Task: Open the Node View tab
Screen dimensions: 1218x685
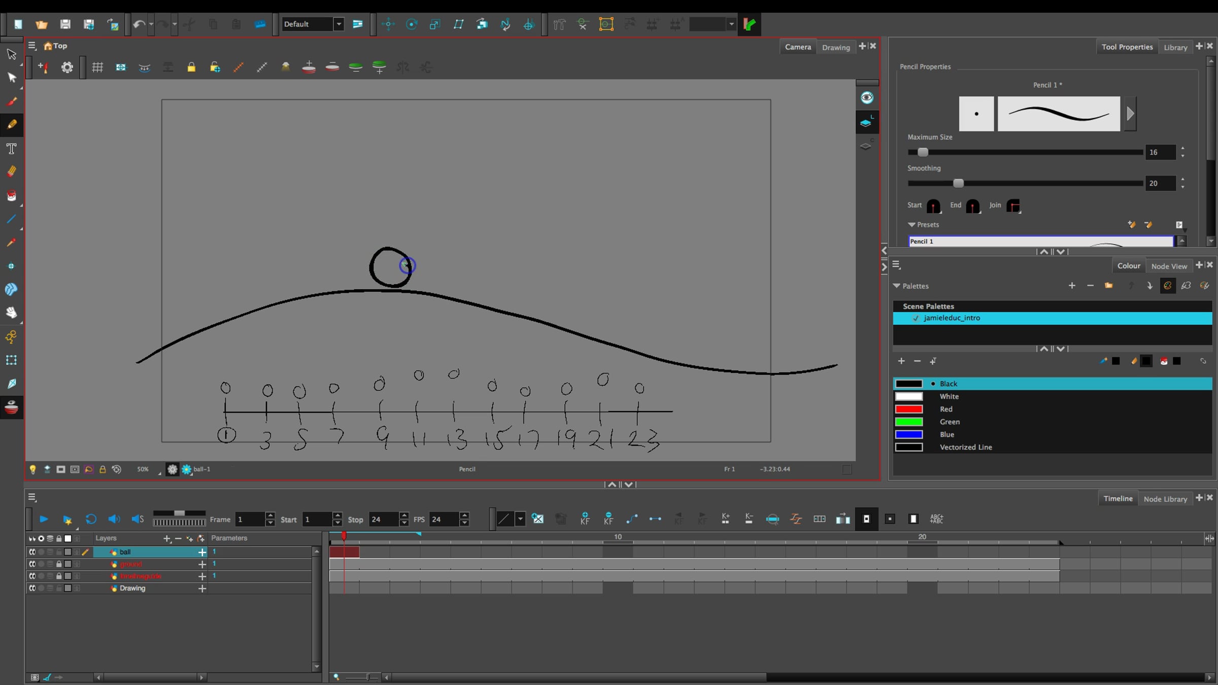Action: coord(1169,266)
